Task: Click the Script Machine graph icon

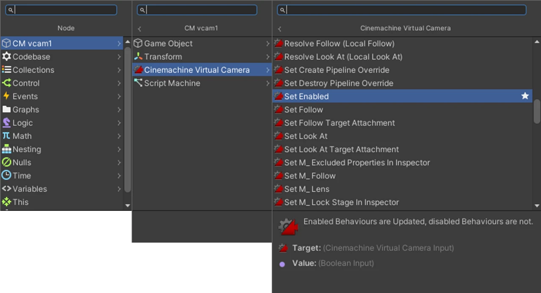Action: pos(138,83)
